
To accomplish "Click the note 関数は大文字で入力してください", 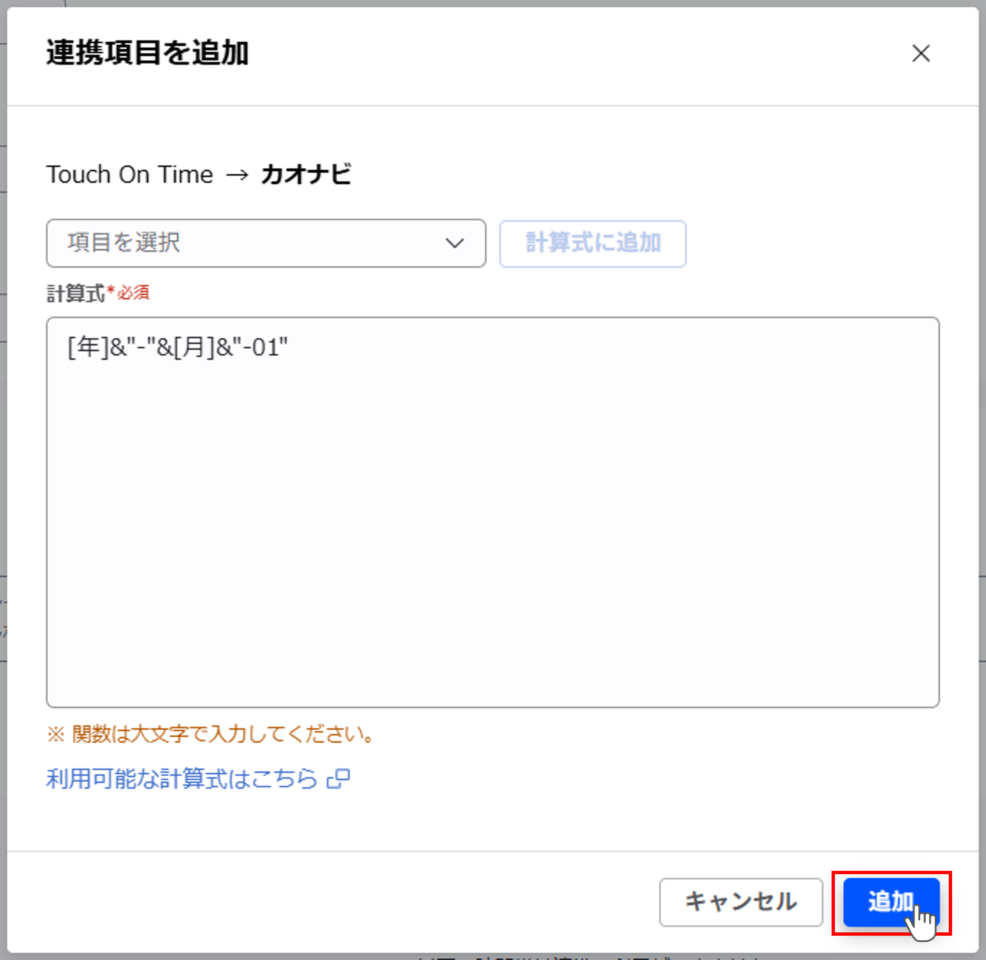I will 210,734.
